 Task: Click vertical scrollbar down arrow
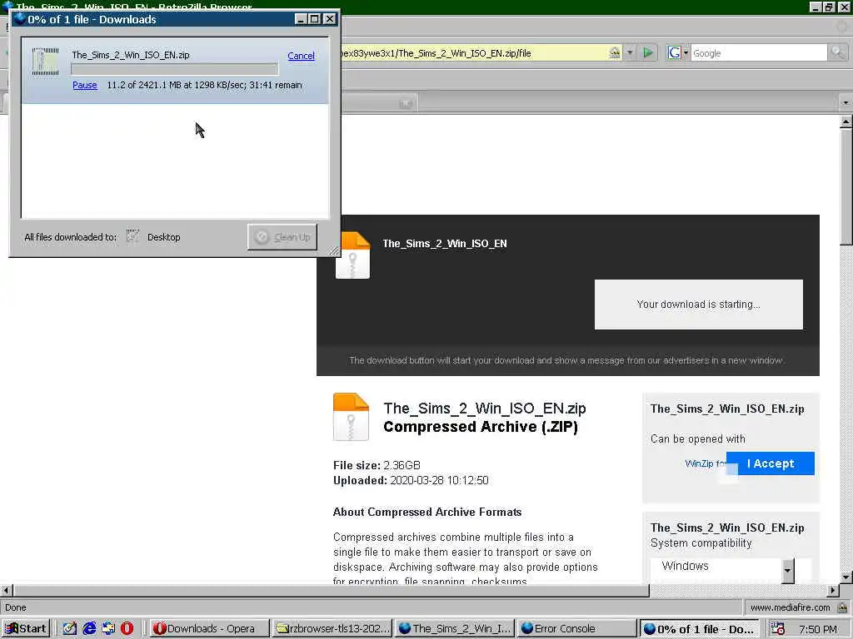[846, 577]
